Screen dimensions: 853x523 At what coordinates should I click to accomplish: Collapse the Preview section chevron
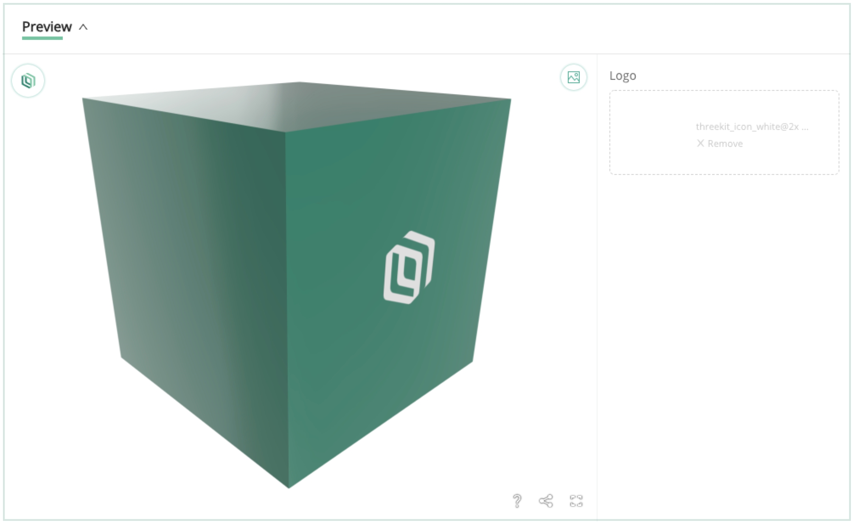click(x=83, y=27)
